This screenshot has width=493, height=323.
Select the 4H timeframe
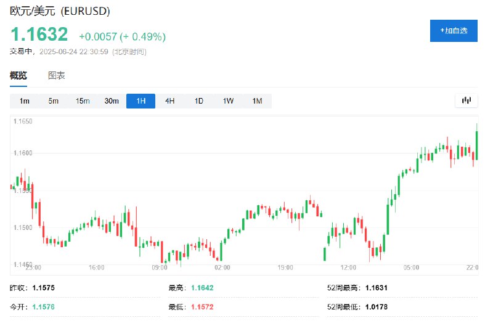click(x=170, y=101)
